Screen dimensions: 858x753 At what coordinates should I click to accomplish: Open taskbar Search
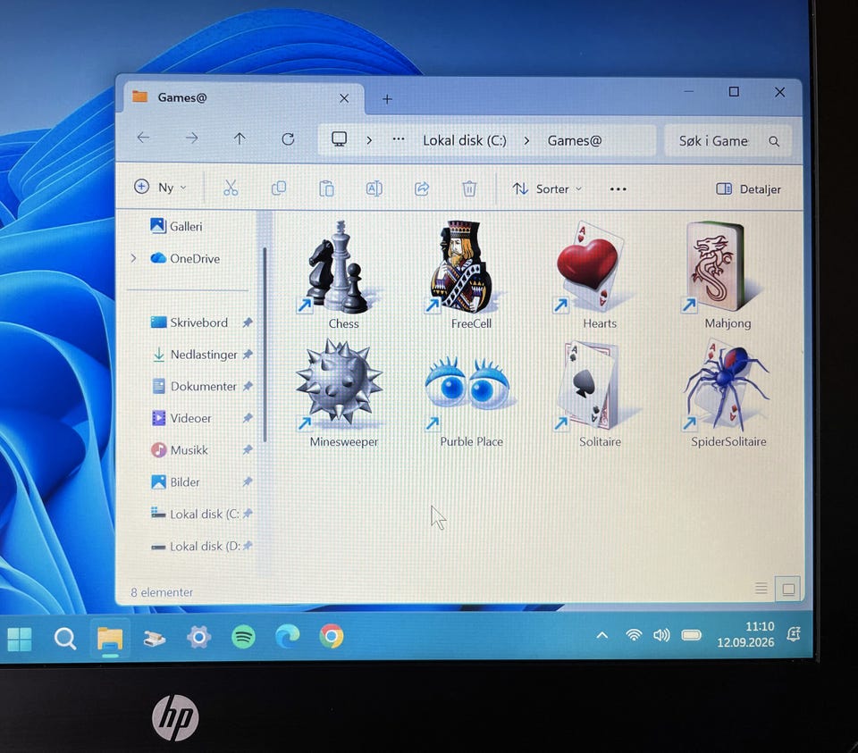coord(64,638)
